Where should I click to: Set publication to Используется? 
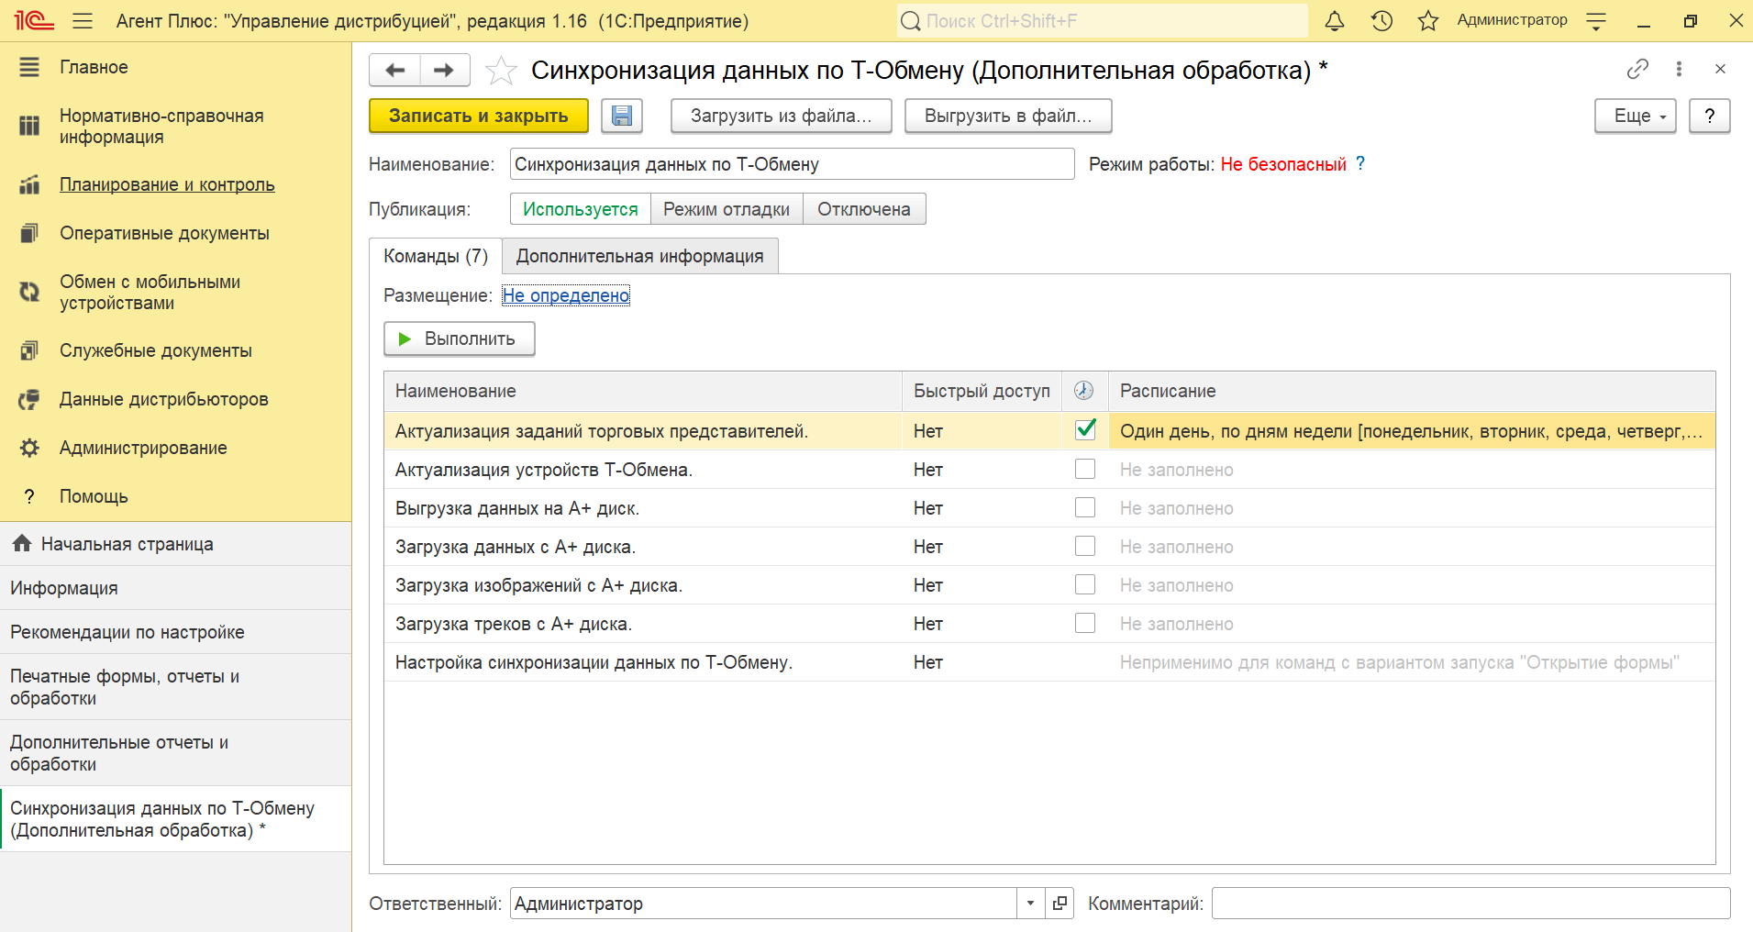click(581, 209)
